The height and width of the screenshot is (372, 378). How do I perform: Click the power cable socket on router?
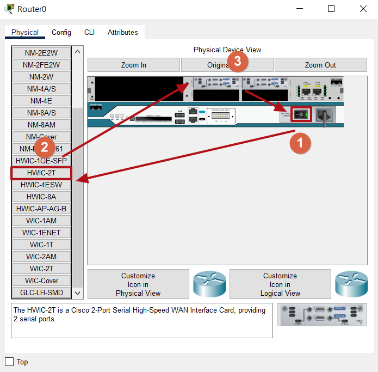325,115
